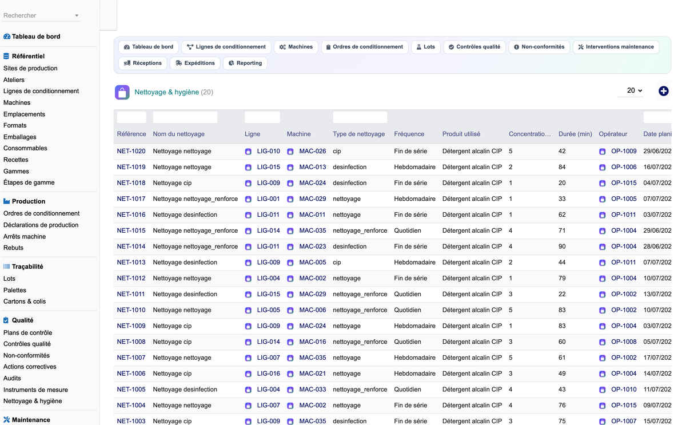Click the Maintenance tools icon in the sidebar

click(x=7, y=420)
